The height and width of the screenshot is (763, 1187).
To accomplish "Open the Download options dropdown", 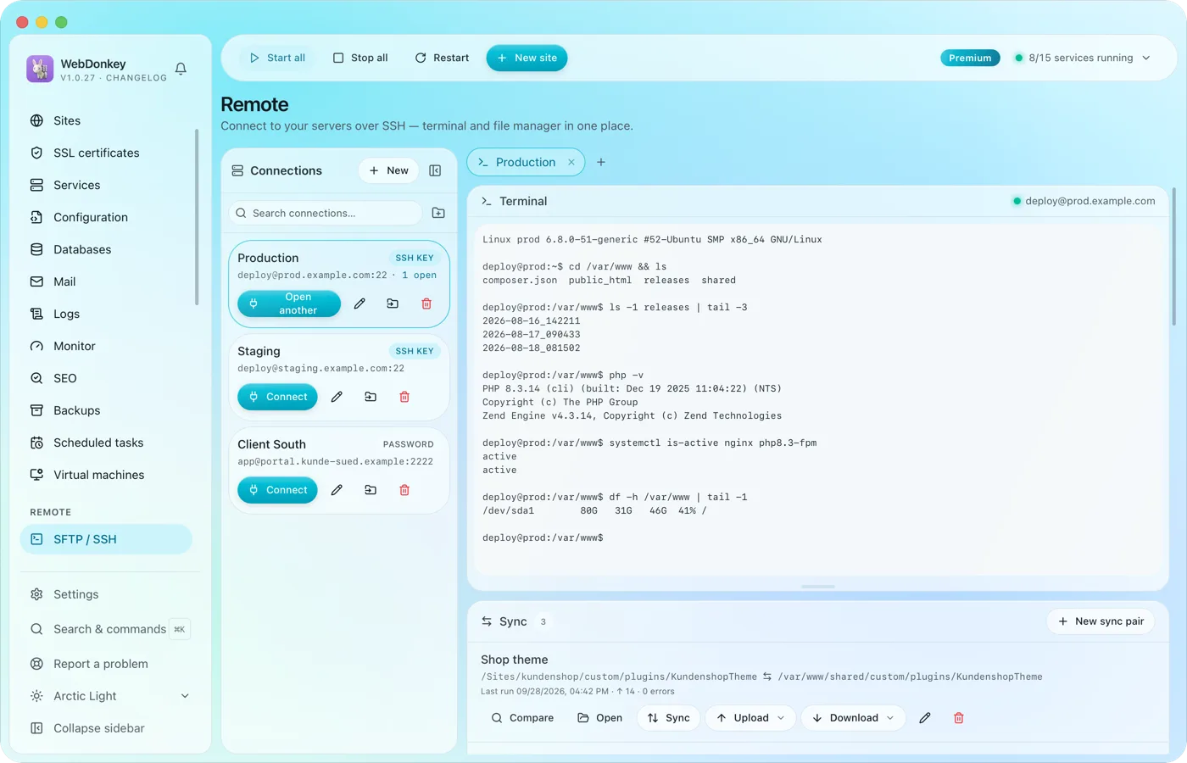I will tap(890, 718).
